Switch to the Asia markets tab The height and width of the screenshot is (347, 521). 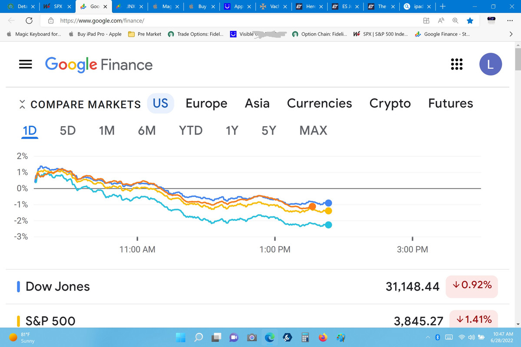(x=257, y=103)
